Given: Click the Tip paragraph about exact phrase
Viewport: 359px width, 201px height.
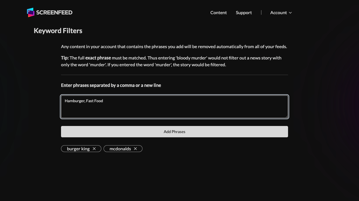Looking at the screenshot, I should (x=171, y=61).
